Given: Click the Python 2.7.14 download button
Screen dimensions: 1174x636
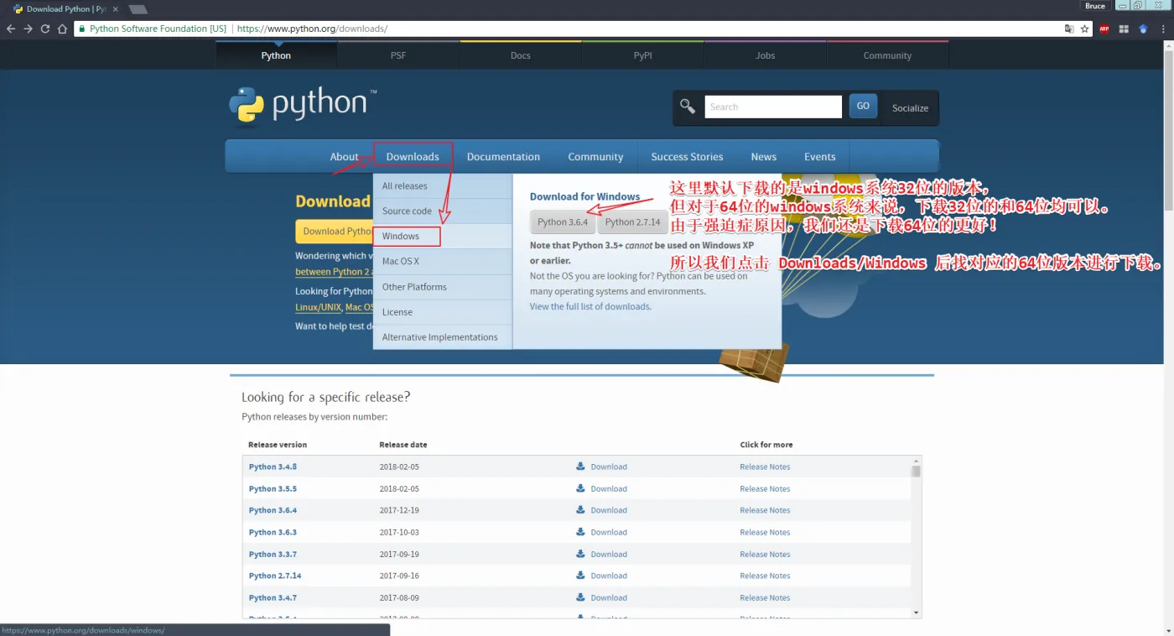Looking at the screenshot, I should click(x=632, y=222).
